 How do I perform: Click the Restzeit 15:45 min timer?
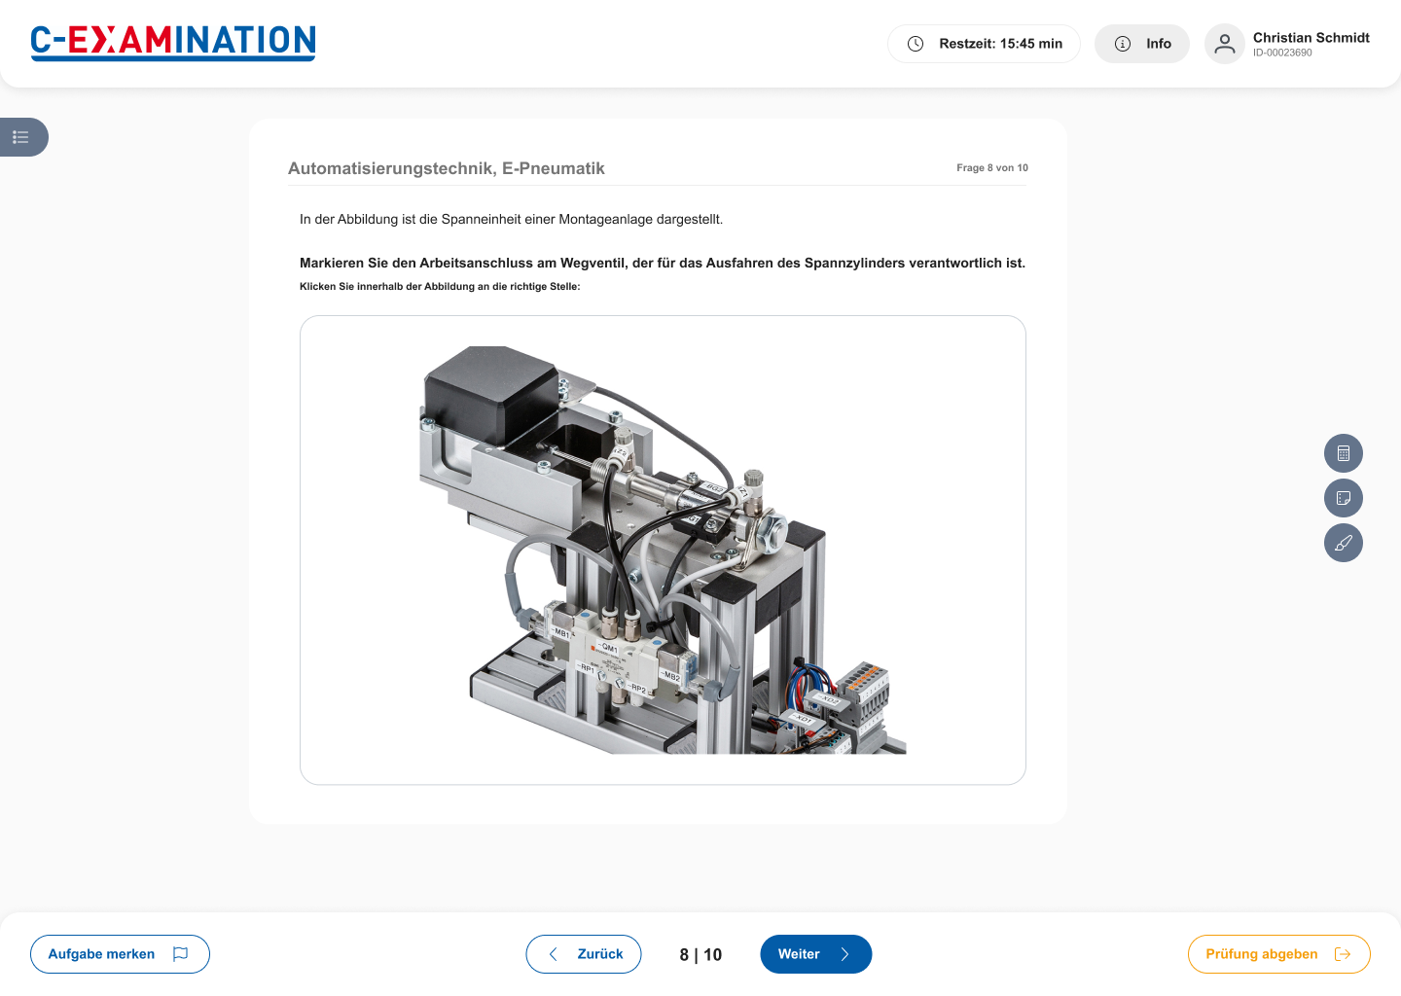click(984, 44)
